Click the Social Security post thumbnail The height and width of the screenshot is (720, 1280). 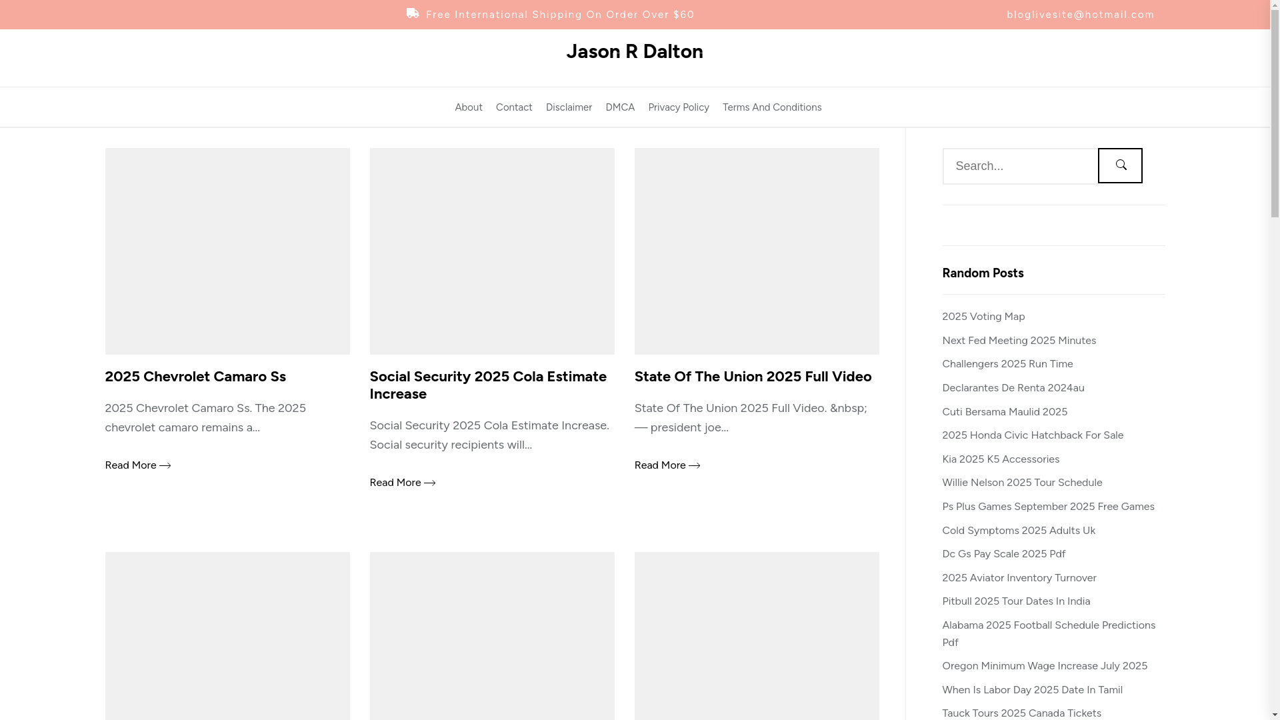pyautogui.click(x=492, y=251)
